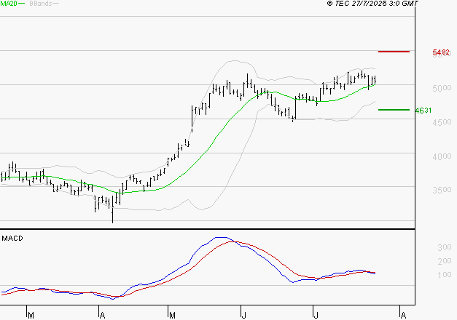Click the MA20 legend label

click(x=8, y=4)
